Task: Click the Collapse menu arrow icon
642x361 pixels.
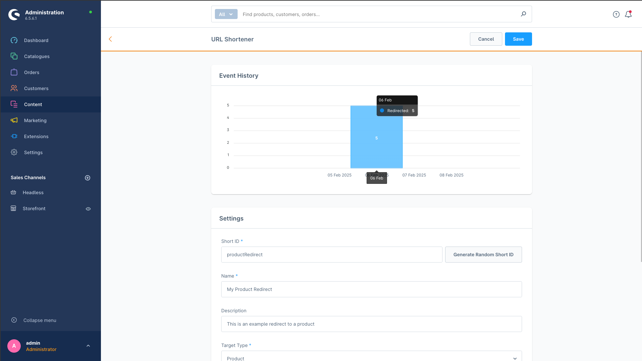Action: pyautogui.click(x=14, y=320)
